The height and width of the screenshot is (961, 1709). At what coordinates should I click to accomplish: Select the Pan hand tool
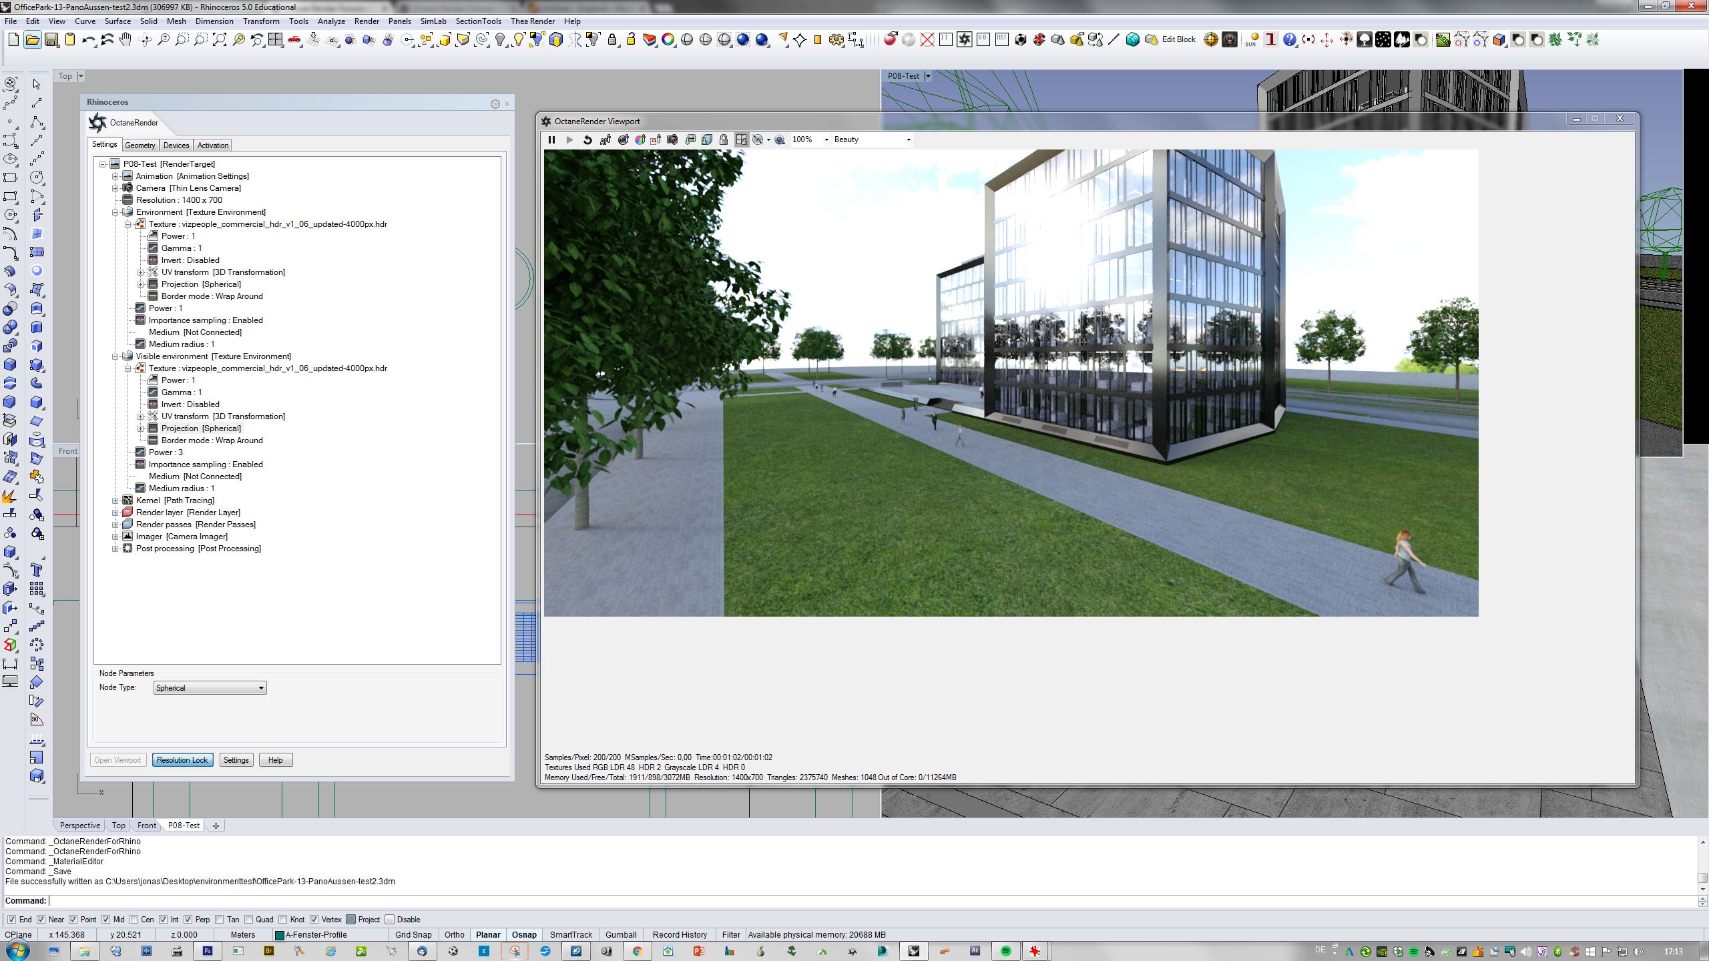point(126,40)
